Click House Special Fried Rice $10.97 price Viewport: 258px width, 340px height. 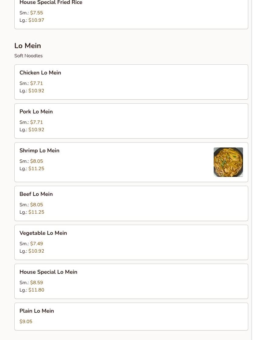[36, 20]
